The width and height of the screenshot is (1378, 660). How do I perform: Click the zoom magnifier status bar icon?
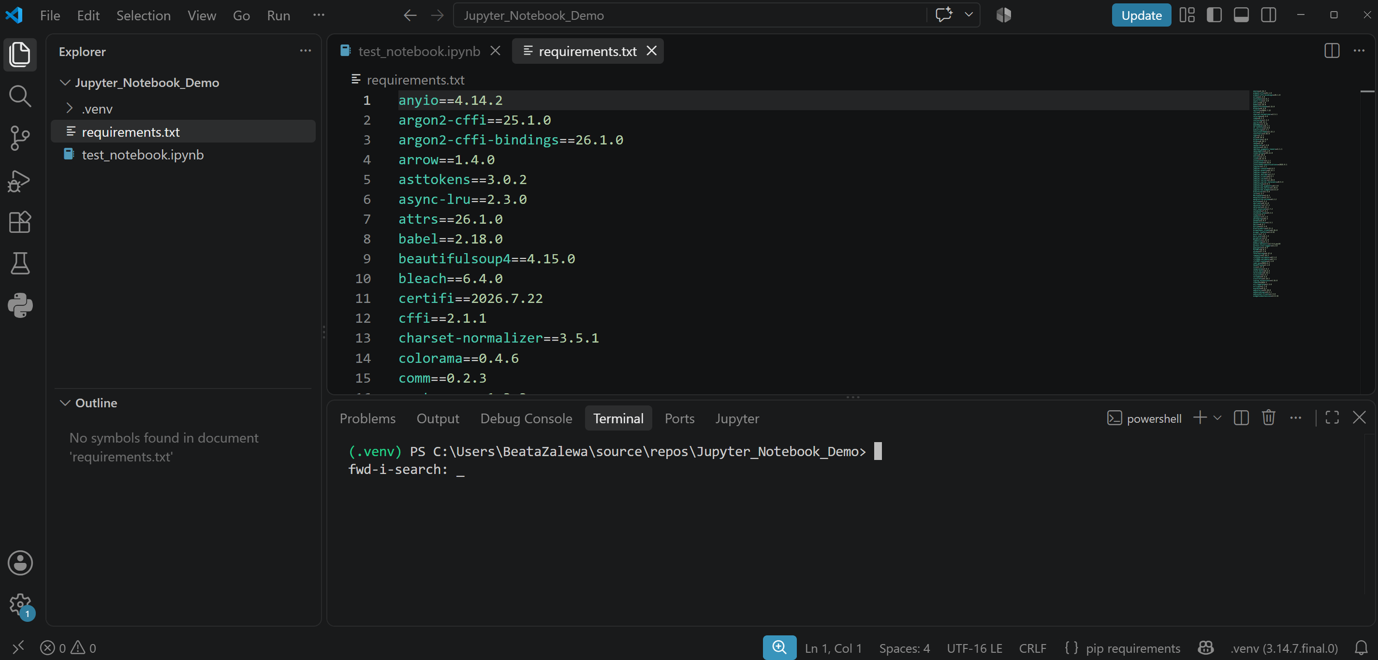[779, 648]
